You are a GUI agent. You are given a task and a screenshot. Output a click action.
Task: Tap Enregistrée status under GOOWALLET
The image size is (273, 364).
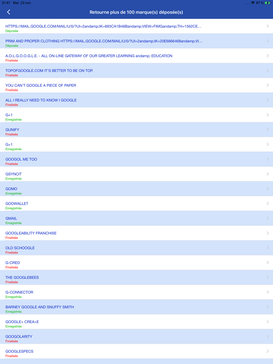(x=13, y=208)
